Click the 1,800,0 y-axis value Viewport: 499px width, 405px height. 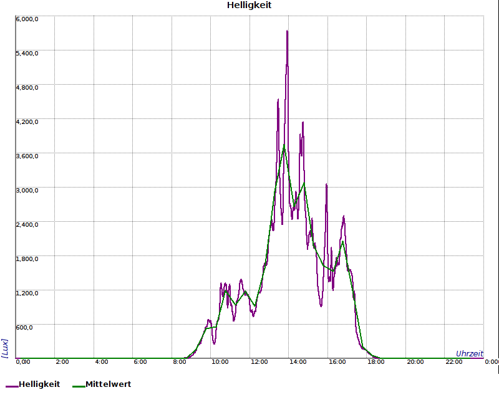coord(27,259)
